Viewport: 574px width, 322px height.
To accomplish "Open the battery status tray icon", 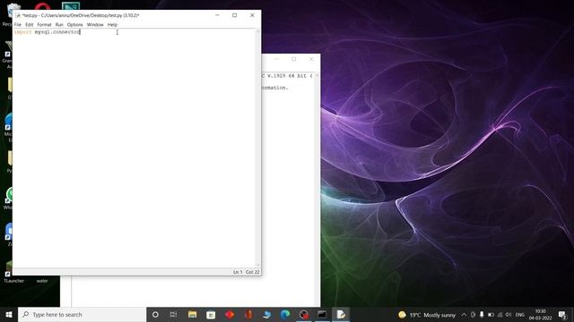I will click(x=491, y=314).
